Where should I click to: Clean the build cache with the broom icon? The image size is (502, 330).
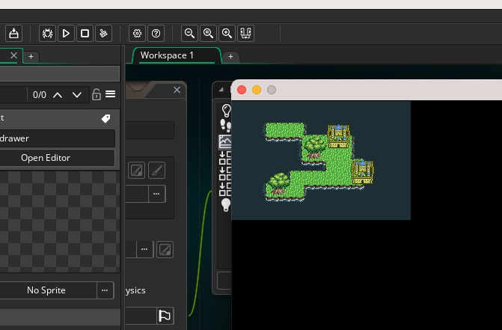click(x=103, y=33)
